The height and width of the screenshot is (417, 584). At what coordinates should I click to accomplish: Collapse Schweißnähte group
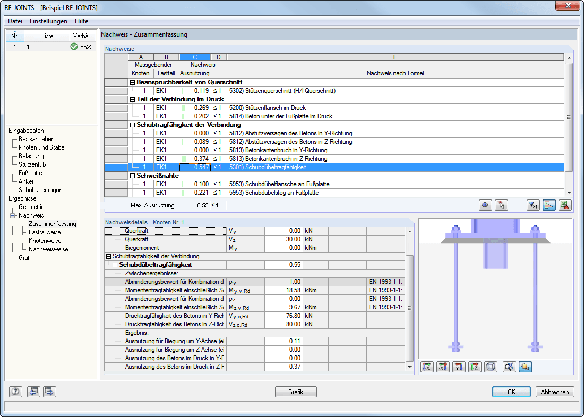pos(132,176)
